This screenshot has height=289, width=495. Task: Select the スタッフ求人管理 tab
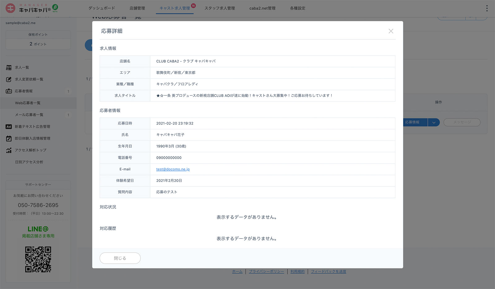coord(219,8)
